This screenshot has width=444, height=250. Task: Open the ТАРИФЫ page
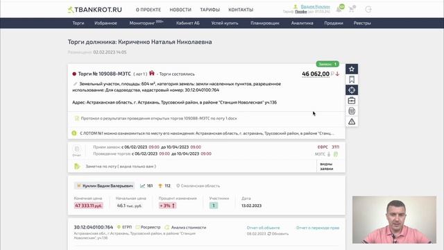210,10
